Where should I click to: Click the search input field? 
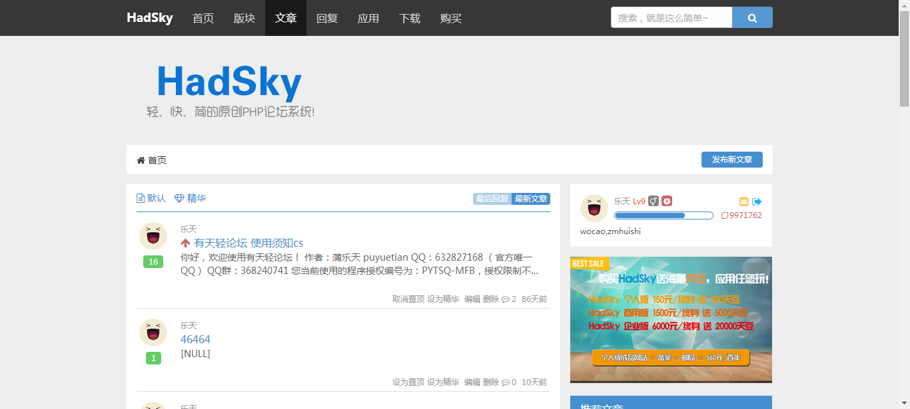(672, 18)
